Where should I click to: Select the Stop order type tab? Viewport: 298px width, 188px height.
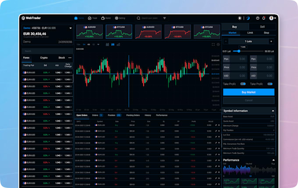tap(266, 33)
